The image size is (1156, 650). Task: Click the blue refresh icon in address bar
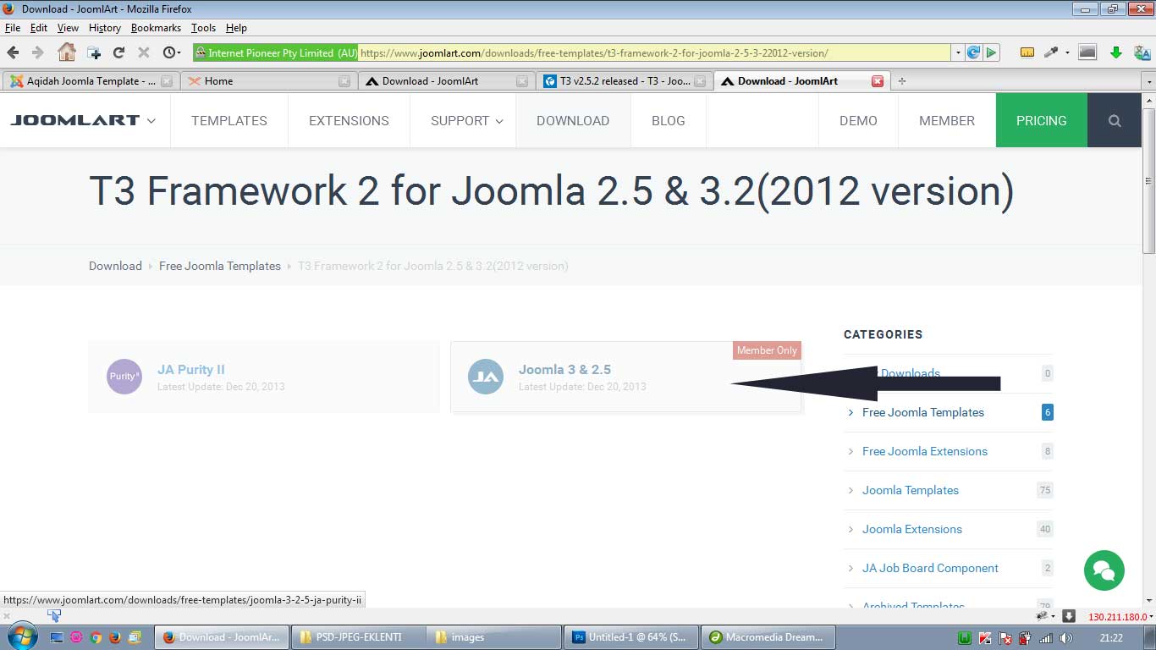click(973, 52)
